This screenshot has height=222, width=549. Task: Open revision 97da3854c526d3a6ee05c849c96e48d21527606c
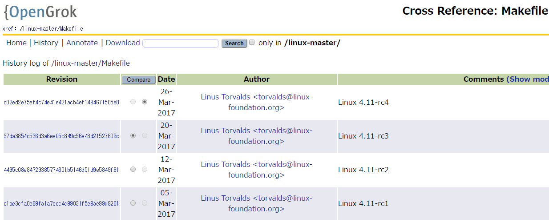tap(61, 136)
